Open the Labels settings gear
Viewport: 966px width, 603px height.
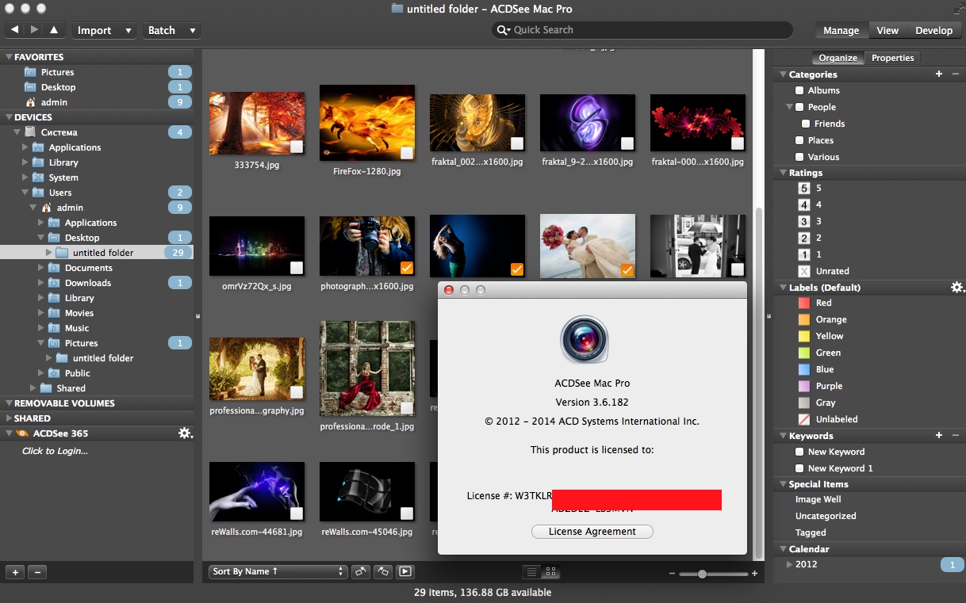click(957, 287)
